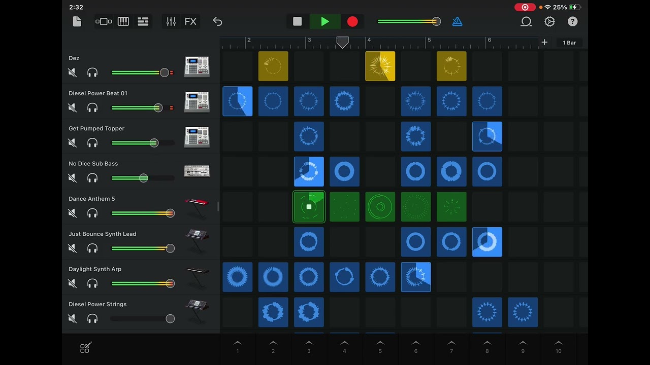Tap the iPad battery status indicator
The height and width of the screenshot is (365, 650).
574,7
